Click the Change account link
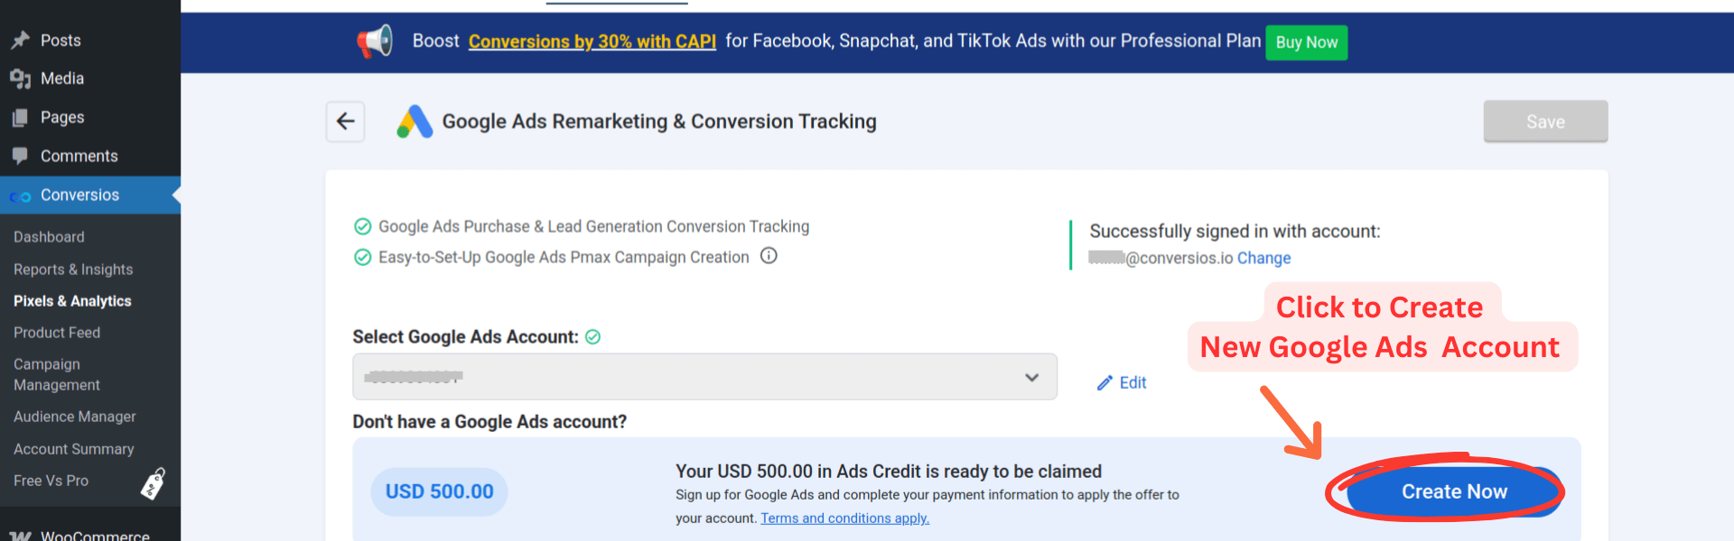This screenshot has width=1734, height=541. 1263,259
